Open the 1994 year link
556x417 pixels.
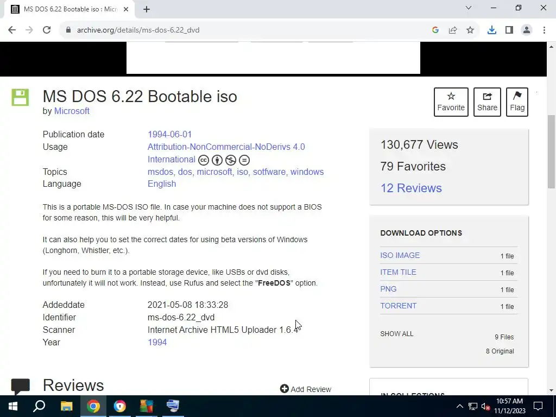(157, 342)
